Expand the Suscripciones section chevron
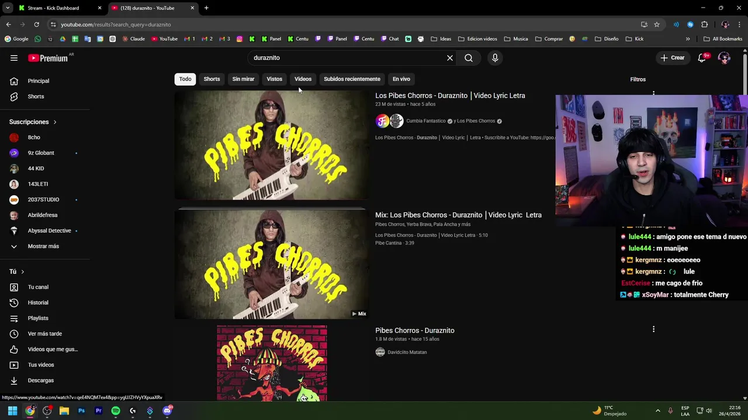This screenshot has height=420, width=748. pos(55,122)
